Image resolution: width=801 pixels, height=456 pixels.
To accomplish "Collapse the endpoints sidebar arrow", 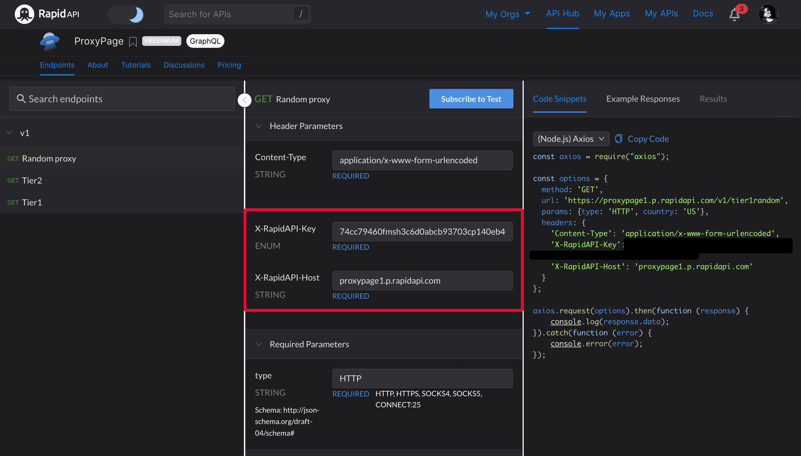I will [244, 100].
